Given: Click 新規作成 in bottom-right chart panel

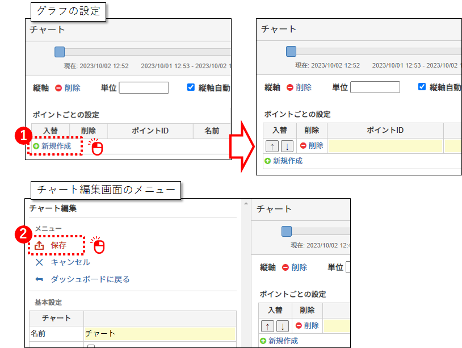Looking at the screenshot, I should point(283,341).
